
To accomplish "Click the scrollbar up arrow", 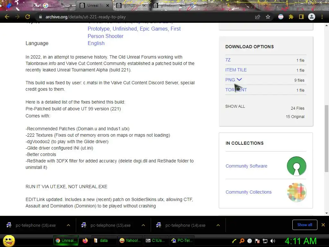I will pos(326,25).
